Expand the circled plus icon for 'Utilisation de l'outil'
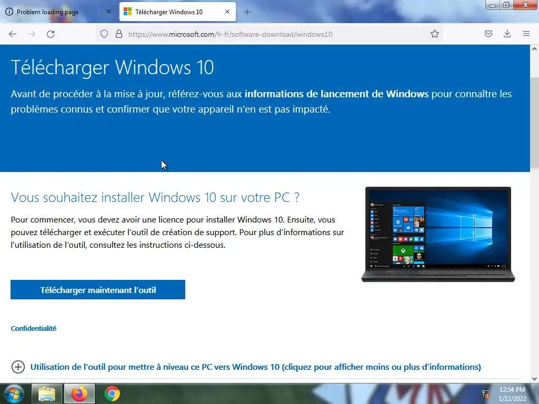This screenshot has width=539, height=404. click(x=18, y=367)
